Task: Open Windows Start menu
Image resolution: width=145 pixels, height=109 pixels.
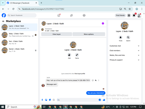Action: tap(2, 107)
